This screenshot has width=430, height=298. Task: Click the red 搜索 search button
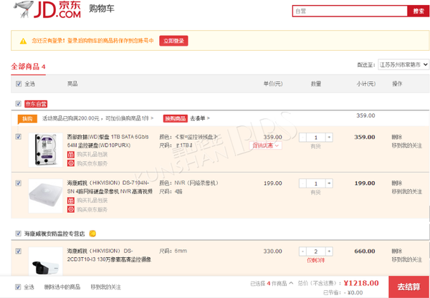[x=418, y=11]
